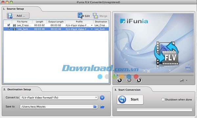This screenshot has width=197, height=118.
Task: Click the Profile column header
Action: (x=79, y=22)
